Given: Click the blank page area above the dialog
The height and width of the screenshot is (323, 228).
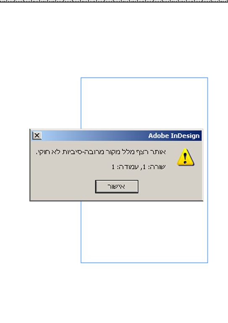Looking at the screenshot, I should coord(144,103).
